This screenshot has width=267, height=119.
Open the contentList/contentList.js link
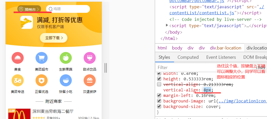click(x=202, y=13)
